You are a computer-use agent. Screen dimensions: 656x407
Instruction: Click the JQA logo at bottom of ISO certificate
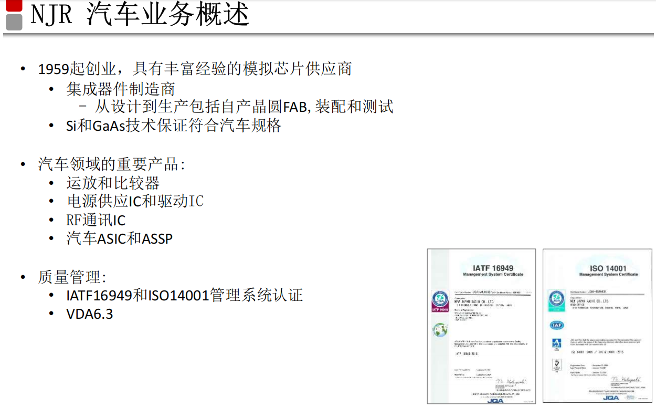(610, 398)
